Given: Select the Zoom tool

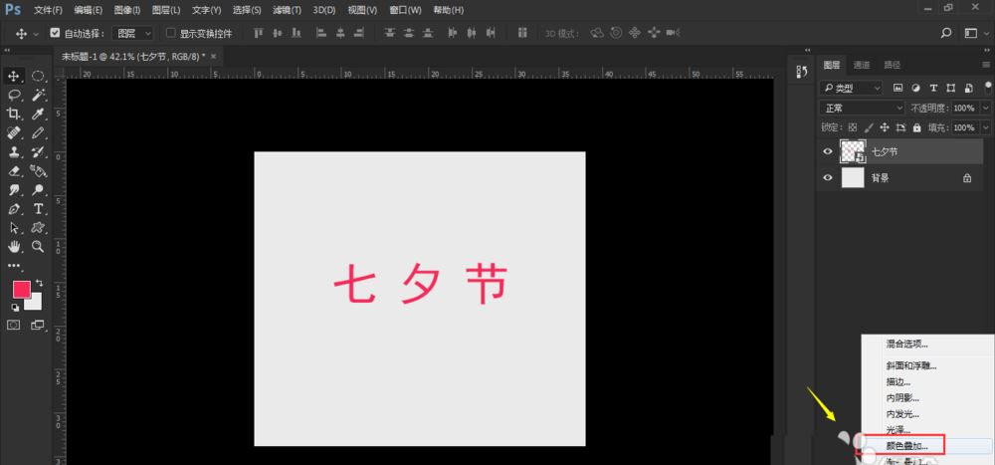Looking at the screenshot, I should pyautogui.click(x=38, y=247).
